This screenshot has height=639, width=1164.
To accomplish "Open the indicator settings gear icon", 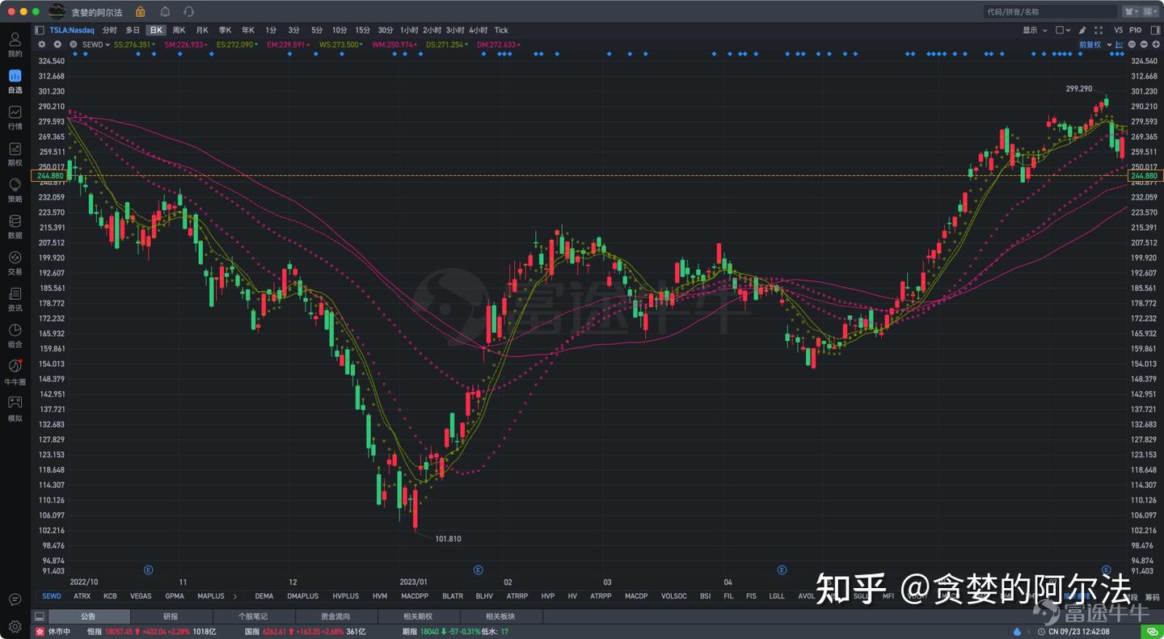I will click(42, 44).
